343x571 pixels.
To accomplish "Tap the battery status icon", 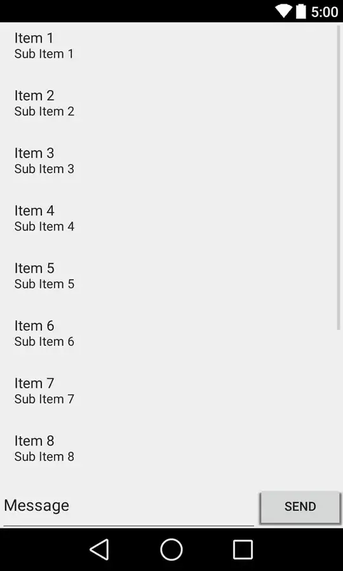I will (300, 11).
